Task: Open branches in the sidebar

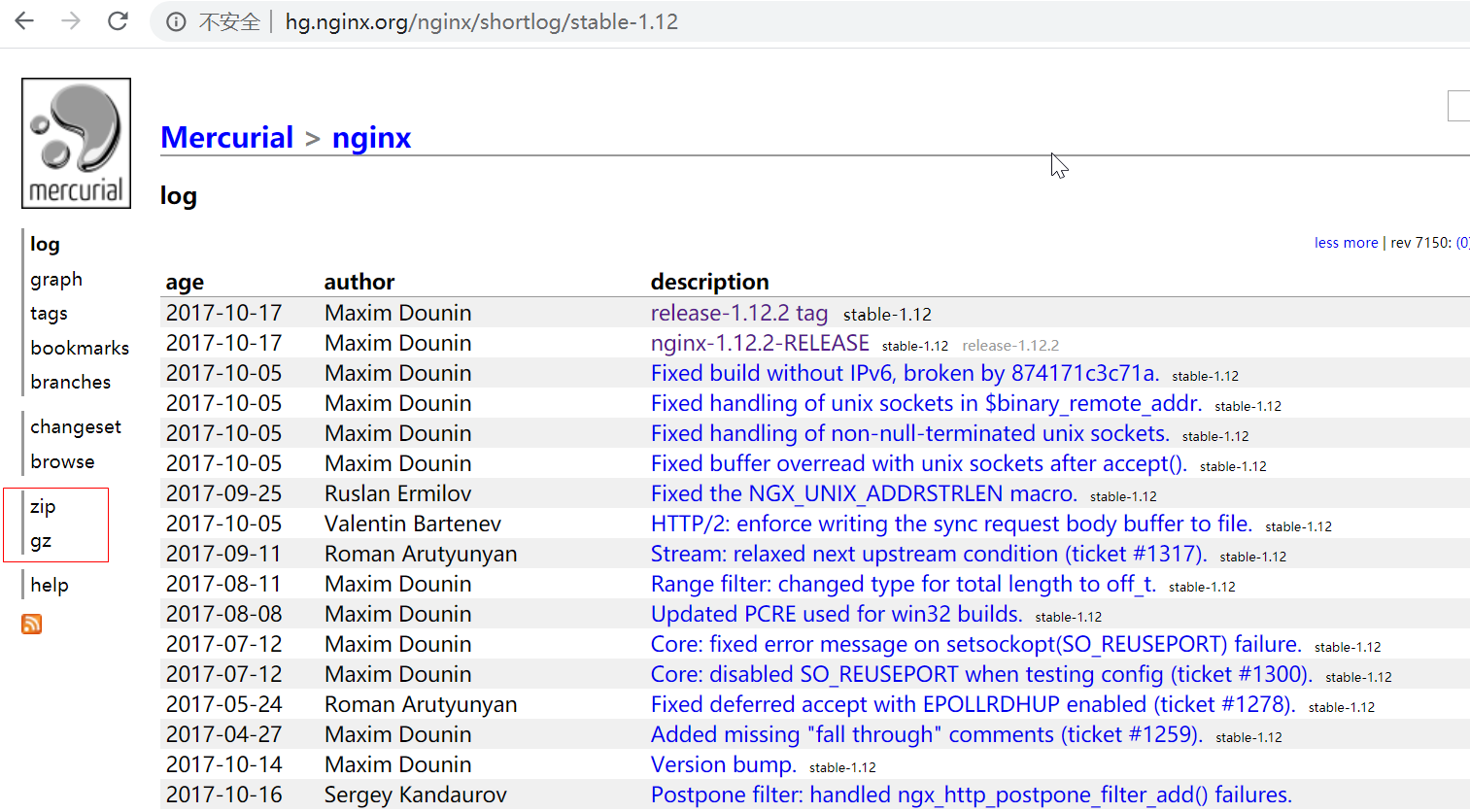Action: [70, 382]
